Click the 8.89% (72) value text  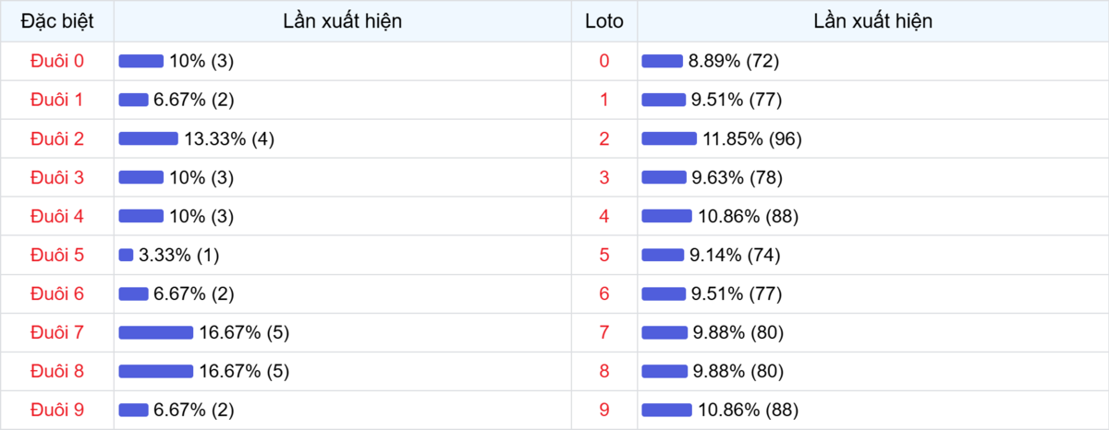734,61
